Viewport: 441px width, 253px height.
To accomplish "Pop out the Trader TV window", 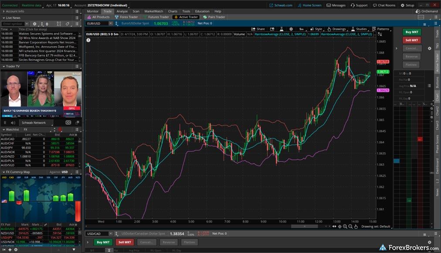I will click(77, 122).
